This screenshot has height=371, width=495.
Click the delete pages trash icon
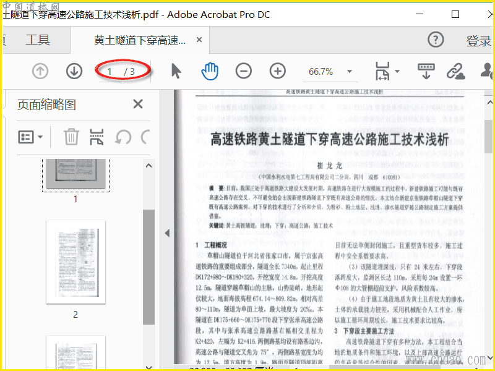coord(71,137)
